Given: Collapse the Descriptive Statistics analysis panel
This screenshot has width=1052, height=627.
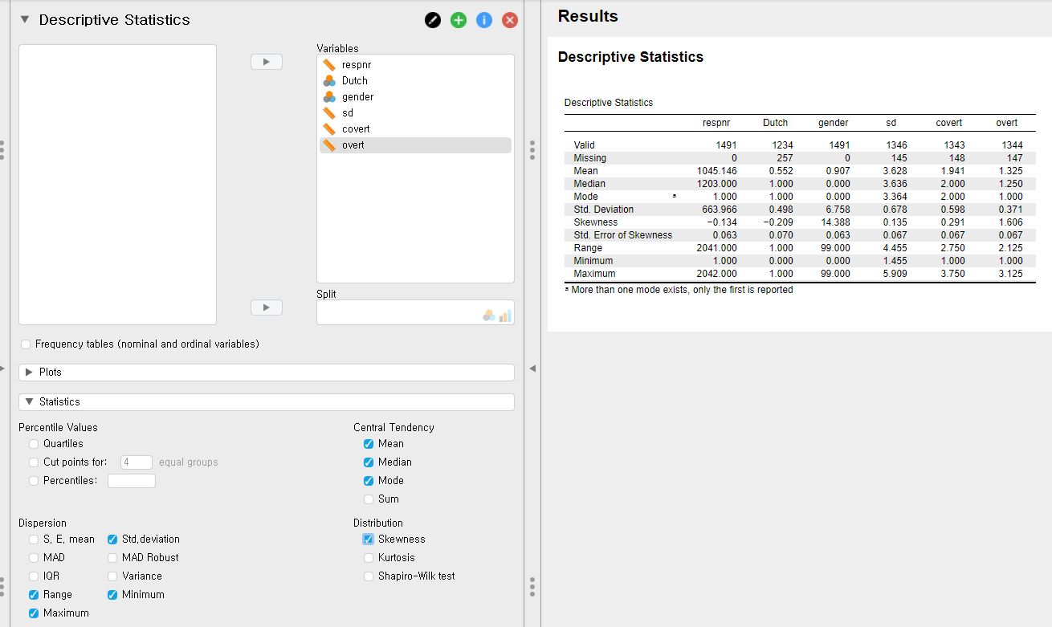Looking at the screenshot, I should tap(24, 20).
